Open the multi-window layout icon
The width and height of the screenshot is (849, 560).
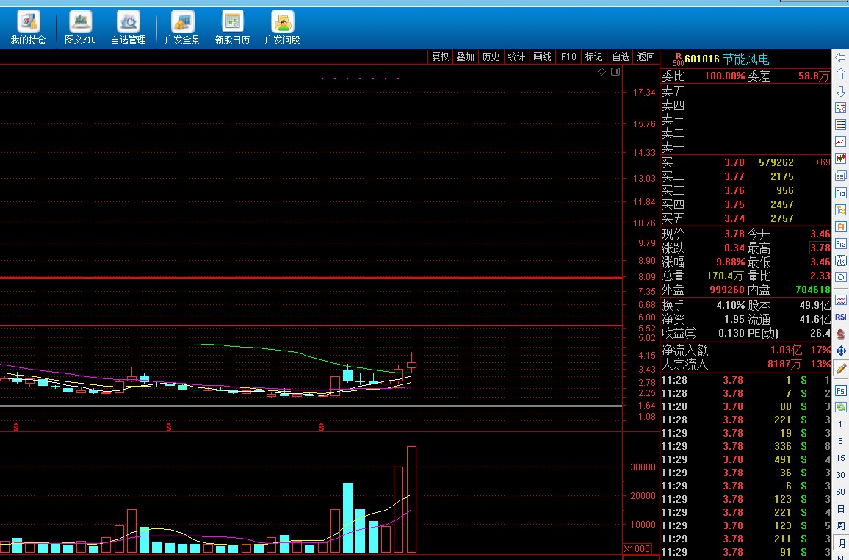[x=840, y=176]
